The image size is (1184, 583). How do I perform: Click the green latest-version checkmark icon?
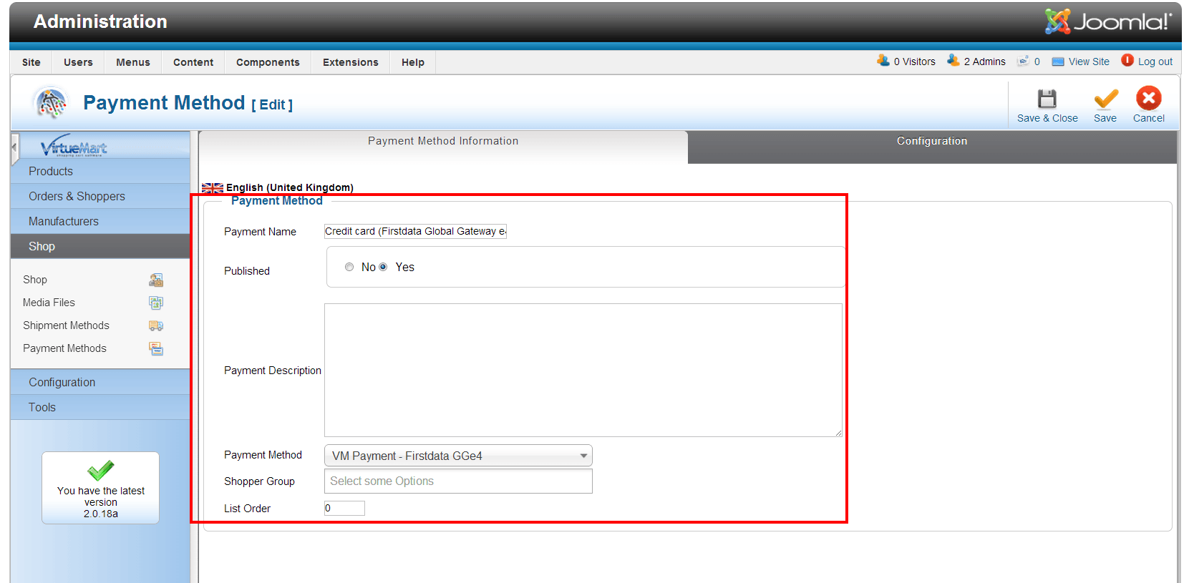click(101, 469)
